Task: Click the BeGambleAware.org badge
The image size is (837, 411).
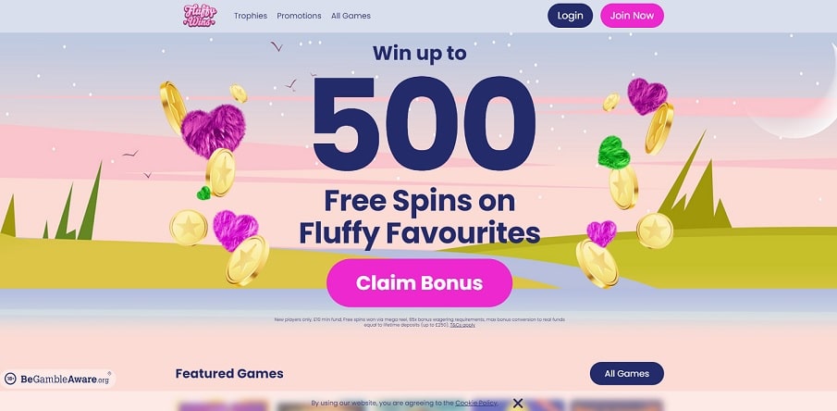Action: 58,380
